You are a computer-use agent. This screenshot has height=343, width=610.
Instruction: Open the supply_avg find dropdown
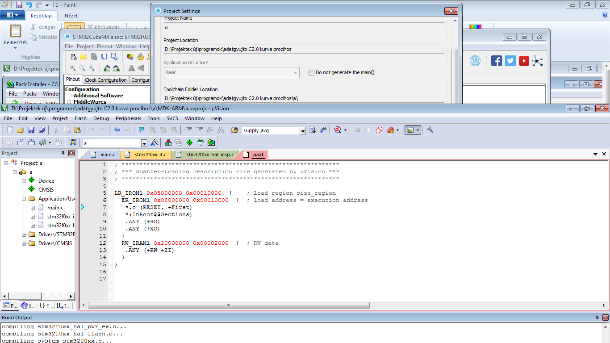pyautogui.click(x=303, y=130)
